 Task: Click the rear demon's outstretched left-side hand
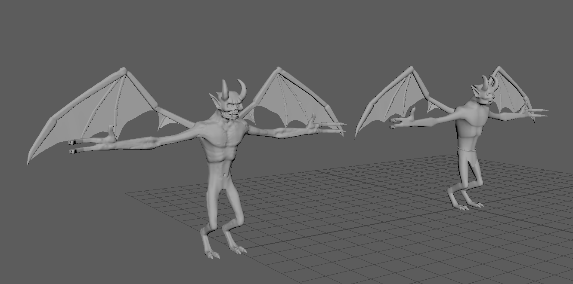403,119
